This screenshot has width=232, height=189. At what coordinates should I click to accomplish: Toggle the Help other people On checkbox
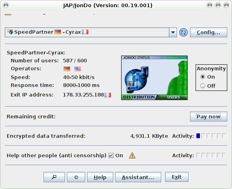[111, 156]
